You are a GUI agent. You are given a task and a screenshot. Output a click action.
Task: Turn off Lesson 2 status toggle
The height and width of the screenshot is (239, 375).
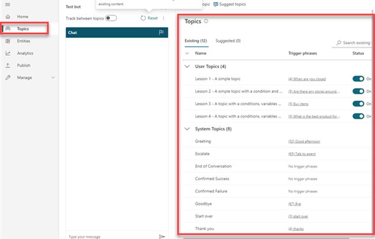point(358,91)
